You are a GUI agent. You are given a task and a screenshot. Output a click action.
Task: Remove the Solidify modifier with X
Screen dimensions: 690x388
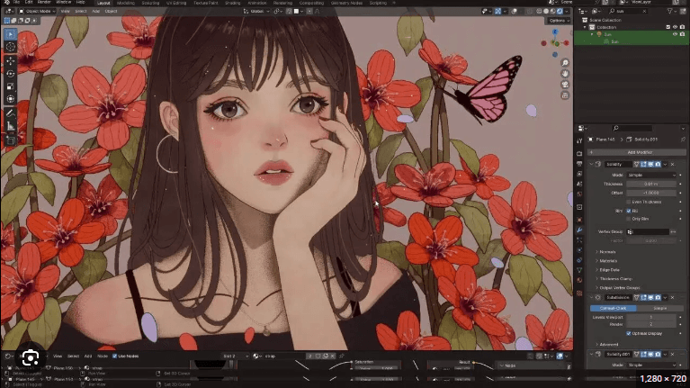pos(672,164)
